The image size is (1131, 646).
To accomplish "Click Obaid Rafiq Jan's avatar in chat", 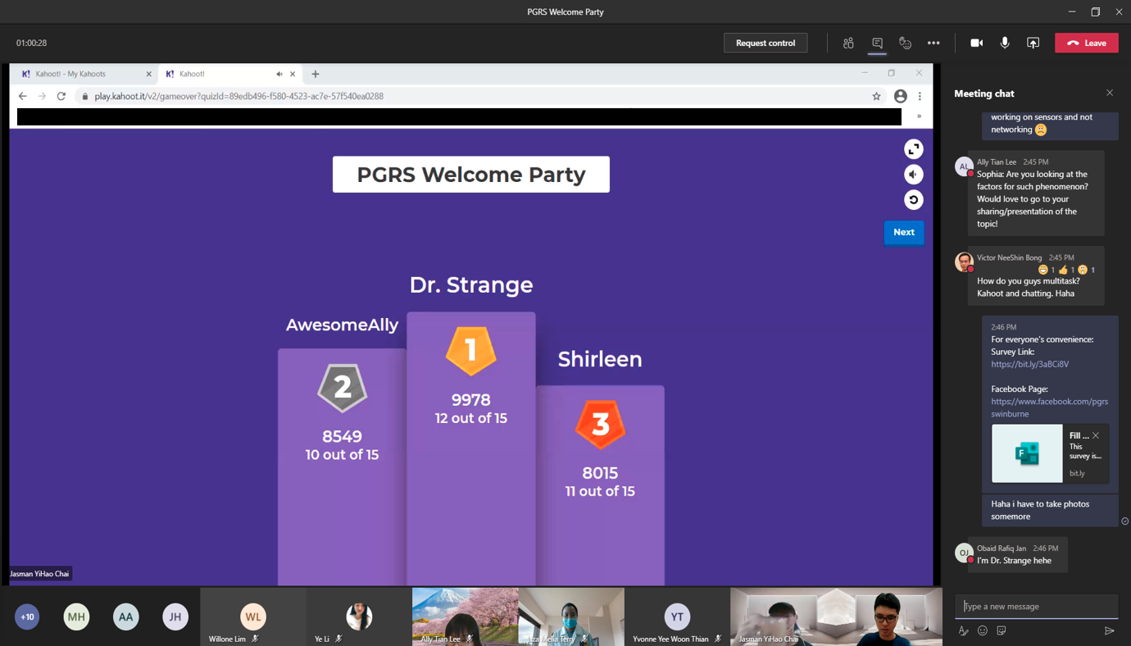I will 964,553.
